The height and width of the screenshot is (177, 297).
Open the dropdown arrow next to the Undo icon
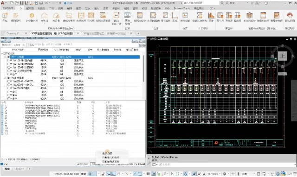pyautogui.click(x=50, y=3)
